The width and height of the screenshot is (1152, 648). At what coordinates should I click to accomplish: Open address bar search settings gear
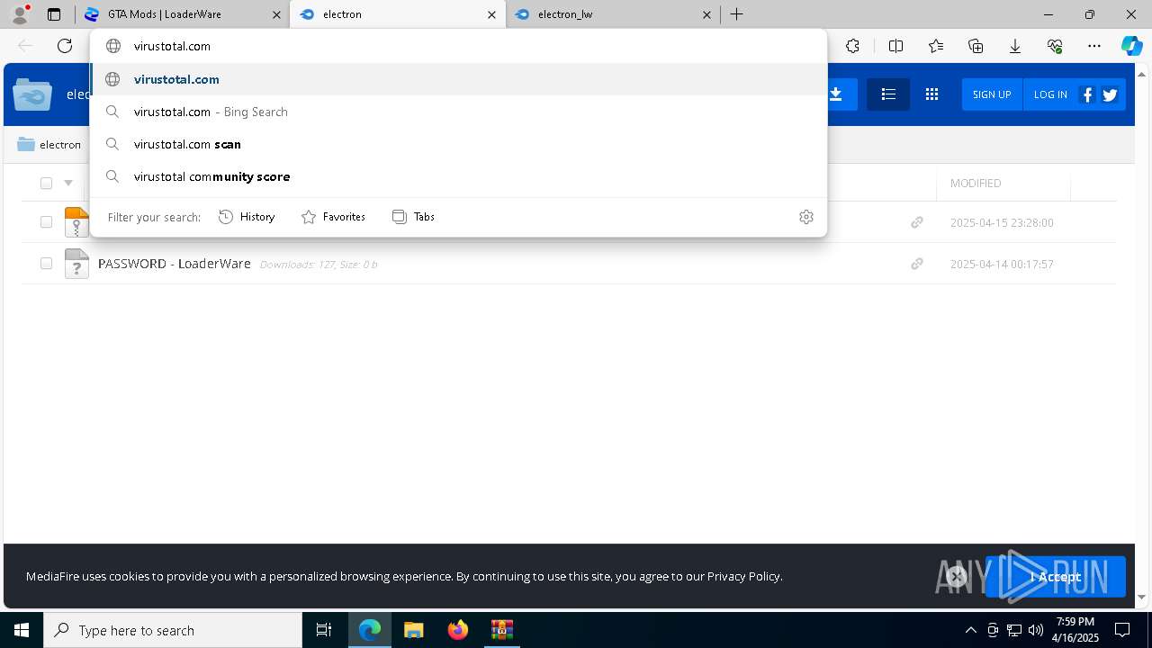[806, 217]
